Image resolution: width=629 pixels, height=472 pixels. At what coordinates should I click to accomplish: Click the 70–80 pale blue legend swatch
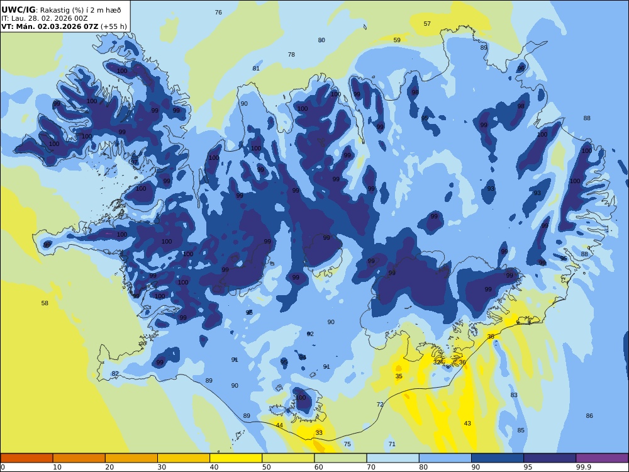[392, 458]
